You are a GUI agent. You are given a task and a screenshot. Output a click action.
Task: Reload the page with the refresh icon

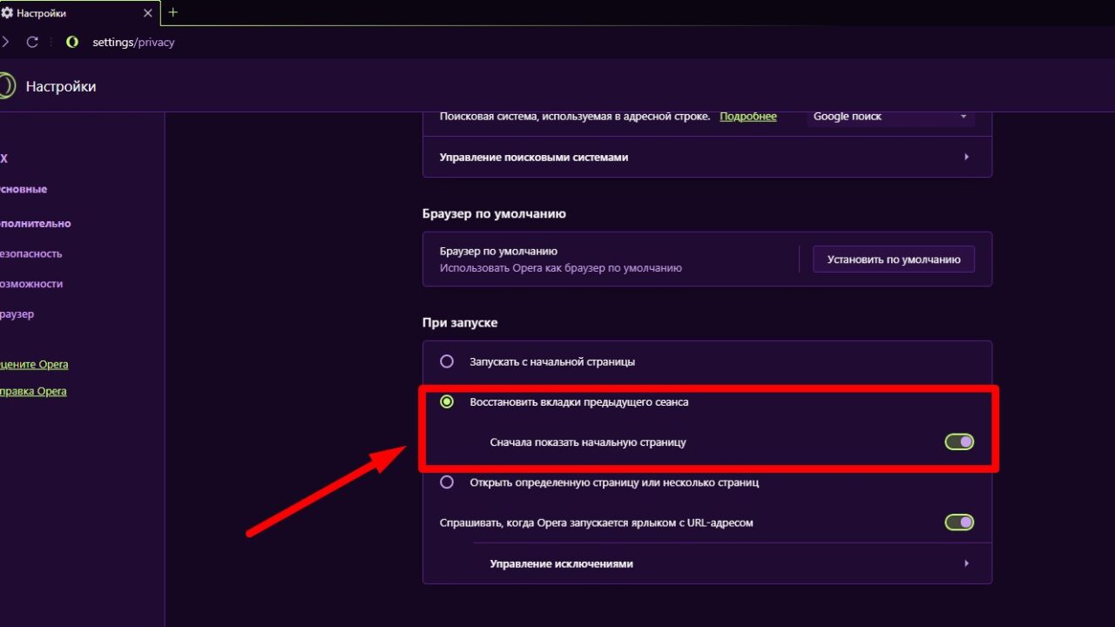pyautogui.click(x=32, y=42)
